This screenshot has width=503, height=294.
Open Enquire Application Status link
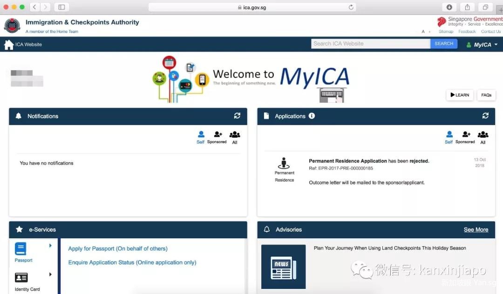tap(132, 262)
